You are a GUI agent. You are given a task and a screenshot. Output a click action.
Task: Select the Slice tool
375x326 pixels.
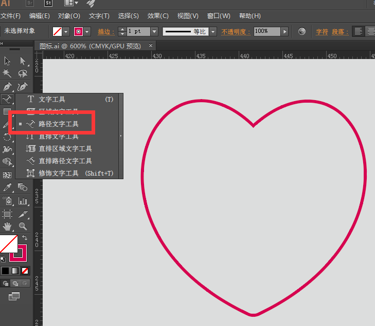click(x=23, y=214)
